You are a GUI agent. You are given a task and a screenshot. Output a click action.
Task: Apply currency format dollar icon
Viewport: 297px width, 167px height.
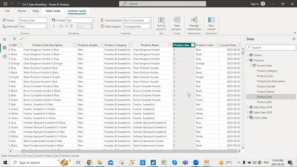coord(54,26)
